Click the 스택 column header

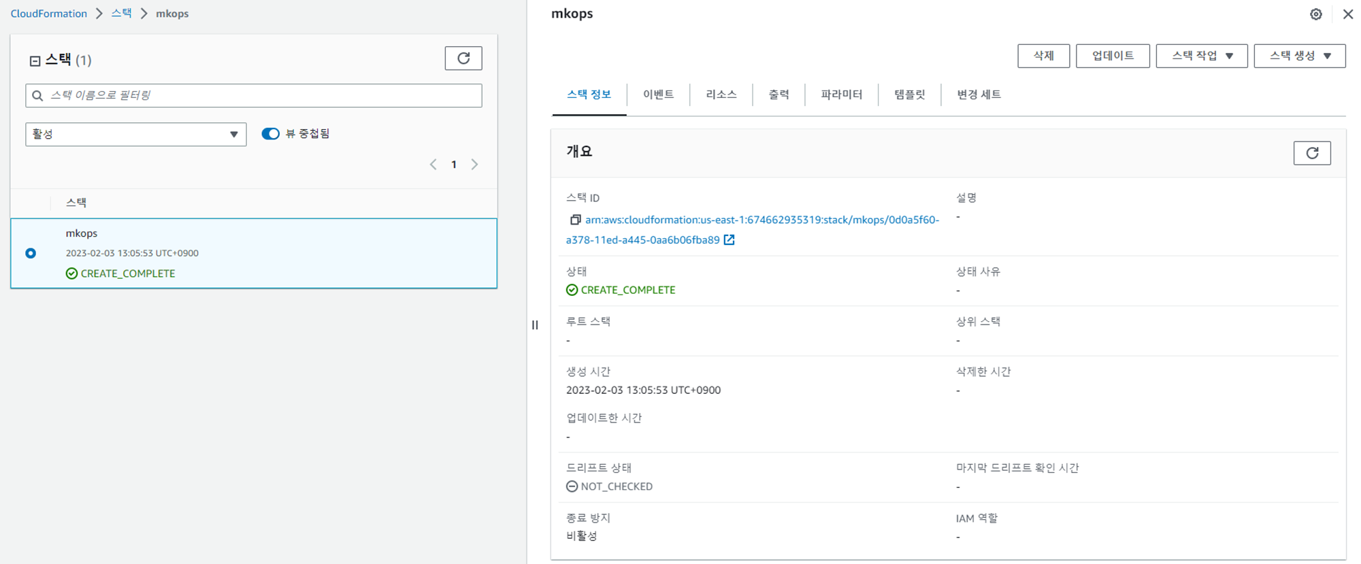tap(76, 203)
